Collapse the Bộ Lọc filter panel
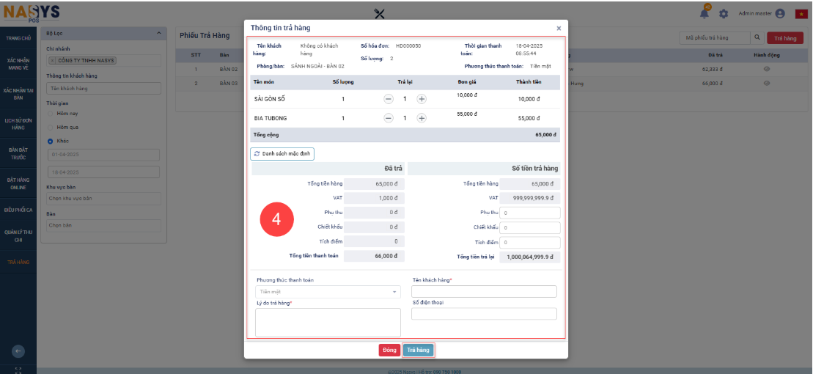 [x=159, y=34]
